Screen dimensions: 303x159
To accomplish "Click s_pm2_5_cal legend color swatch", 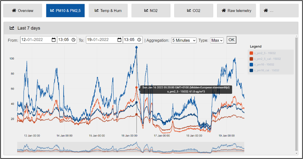I will (x=251, y=59).
